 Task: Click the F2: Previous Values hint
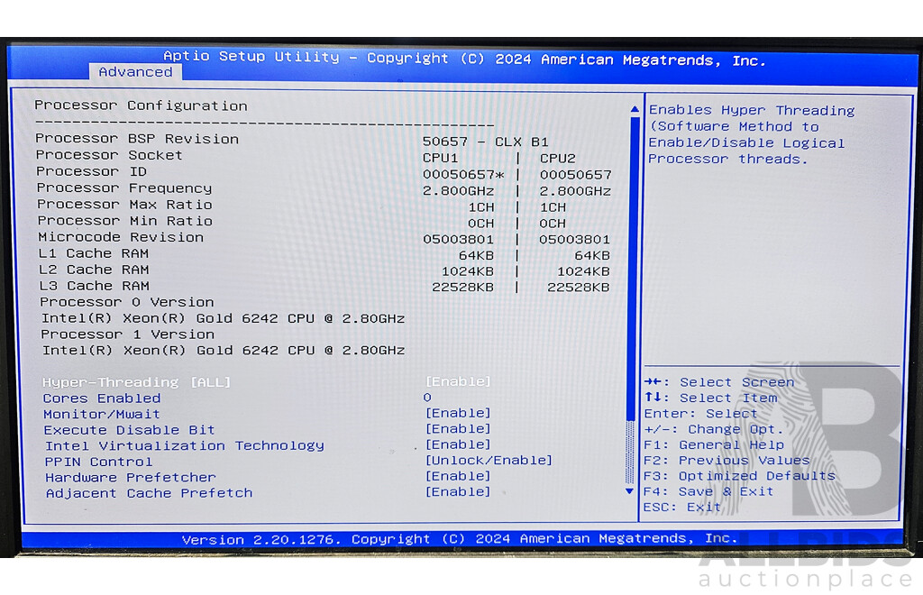tap(727, 461)
